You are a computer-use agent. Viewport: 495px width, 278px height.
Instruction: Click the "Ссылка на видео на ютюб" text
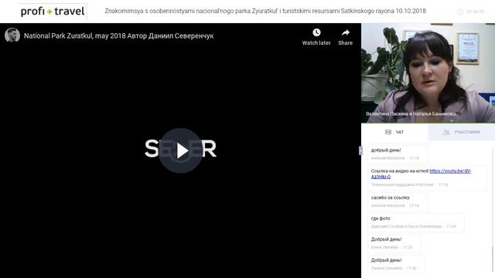[400, 171]
